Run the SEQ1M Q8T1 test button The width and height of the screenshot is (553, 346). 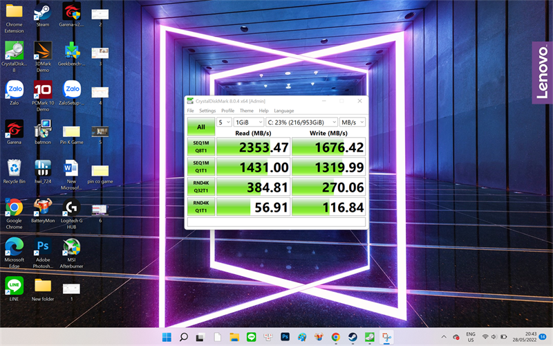pos(201,147)
